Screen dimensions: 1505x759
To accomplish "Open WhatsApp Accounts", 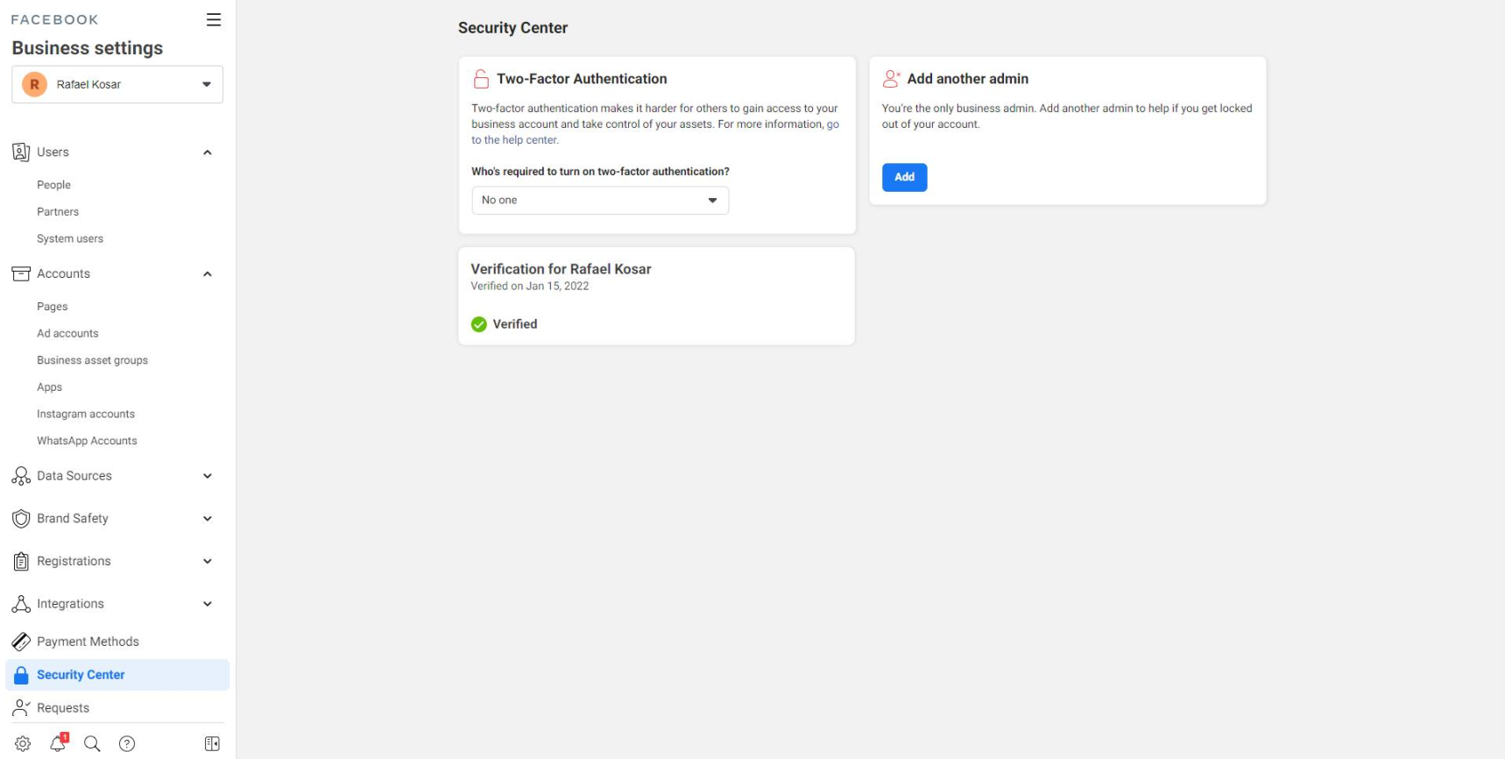I will click(87, 441).
